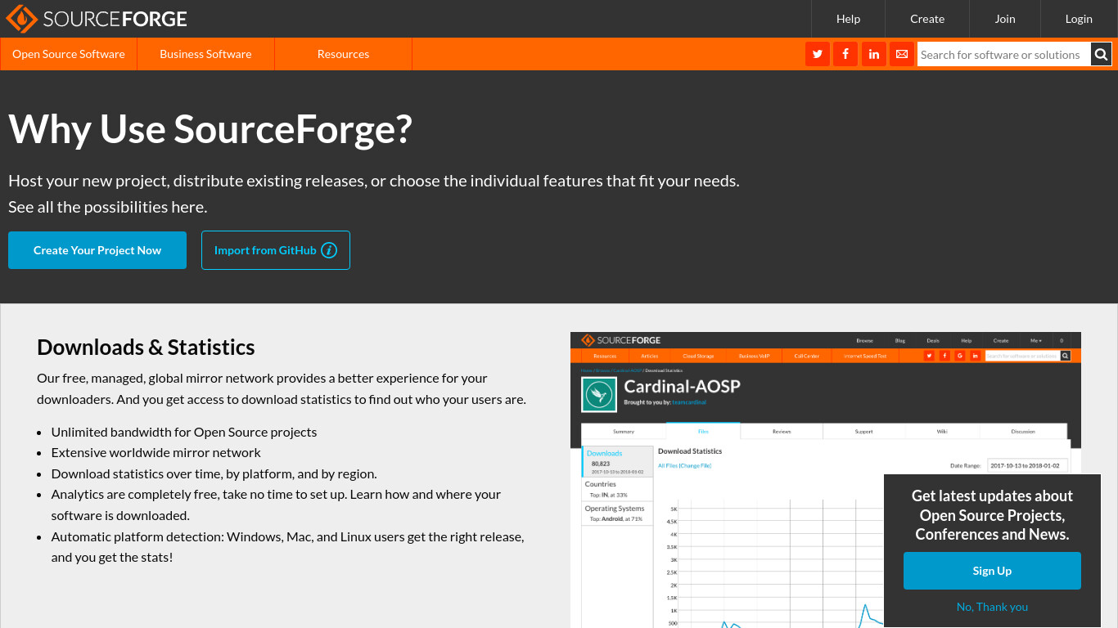This screenshot has width=1118, height=628.
Task: Click the Downloads & Statistics heading
Action: [x=146, y=347]
